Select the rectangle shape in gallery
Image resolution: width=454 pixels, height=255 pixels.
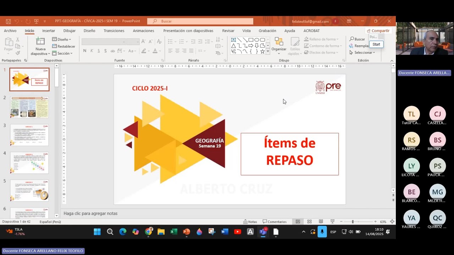click(x=251, y=40)
